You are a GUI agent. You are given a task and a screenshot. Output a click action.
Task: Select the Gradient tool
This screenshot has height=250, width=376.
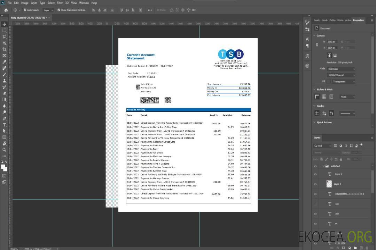pos(4,100)
